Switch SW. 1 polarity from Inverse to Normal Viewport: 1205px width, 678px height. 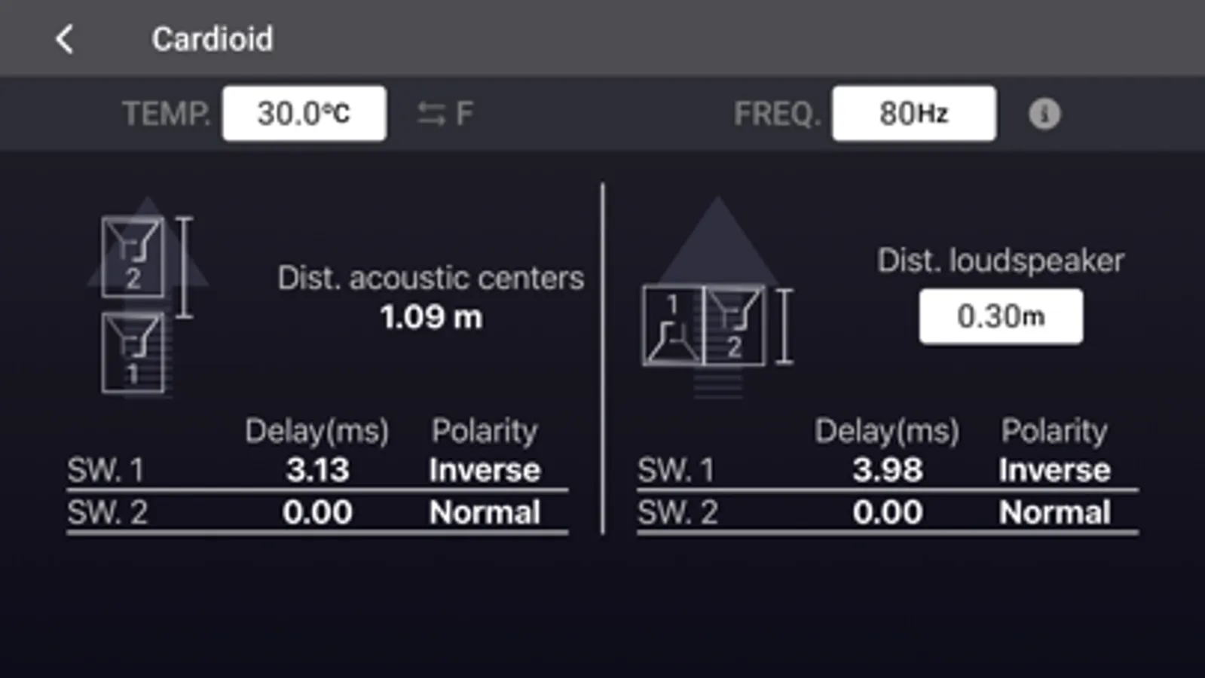point(484,469)
